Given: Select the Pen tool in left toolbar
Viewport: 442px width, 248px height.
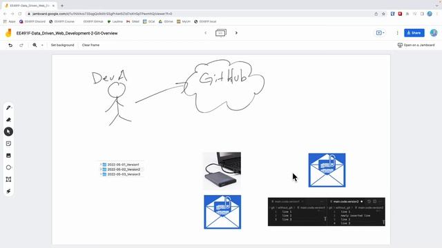Looking at the screenshot, I should 8,107.
